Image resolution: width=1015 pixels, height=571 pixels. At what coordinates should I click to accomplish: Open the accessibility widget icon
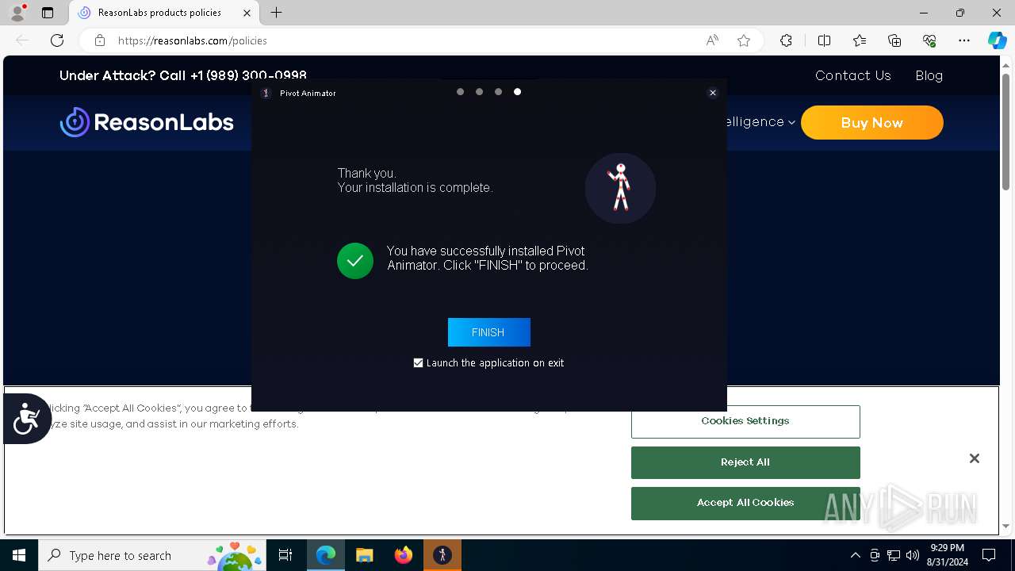(26, 419)
